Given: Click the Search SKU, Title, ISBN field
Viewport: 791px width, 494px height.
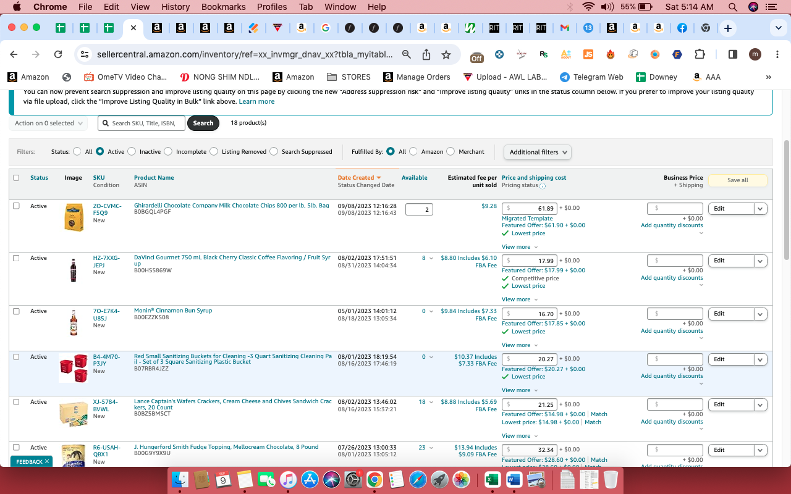Looking at the screenshot, I should point(142,124).
